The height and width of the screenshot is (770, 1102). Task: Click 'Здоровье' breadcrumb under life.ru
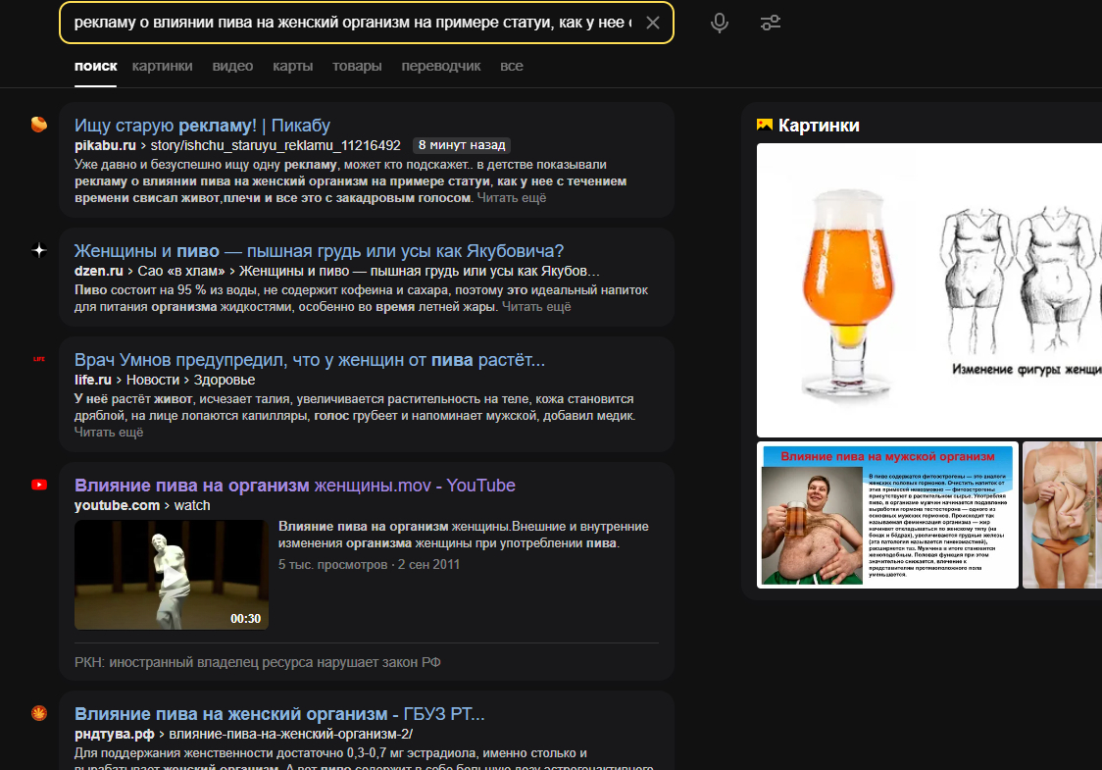tap(225, 380)
